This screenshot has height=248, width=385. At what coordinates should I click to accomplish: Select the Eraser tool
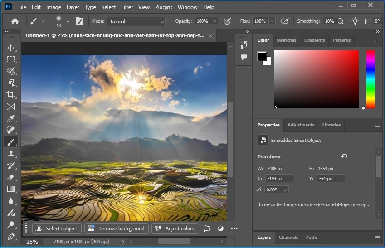click(x=11, y=177)
